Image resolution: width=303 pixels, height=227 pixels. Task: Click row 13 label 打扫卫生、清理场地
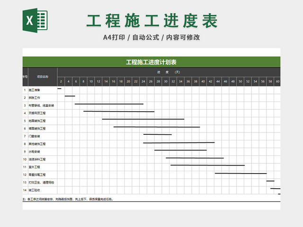[41, 183]
